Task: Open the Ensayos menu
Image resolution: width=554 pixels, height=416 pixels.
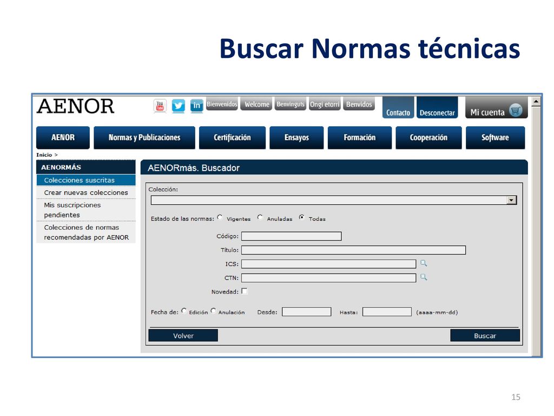Action: click(x=296, y=138)
